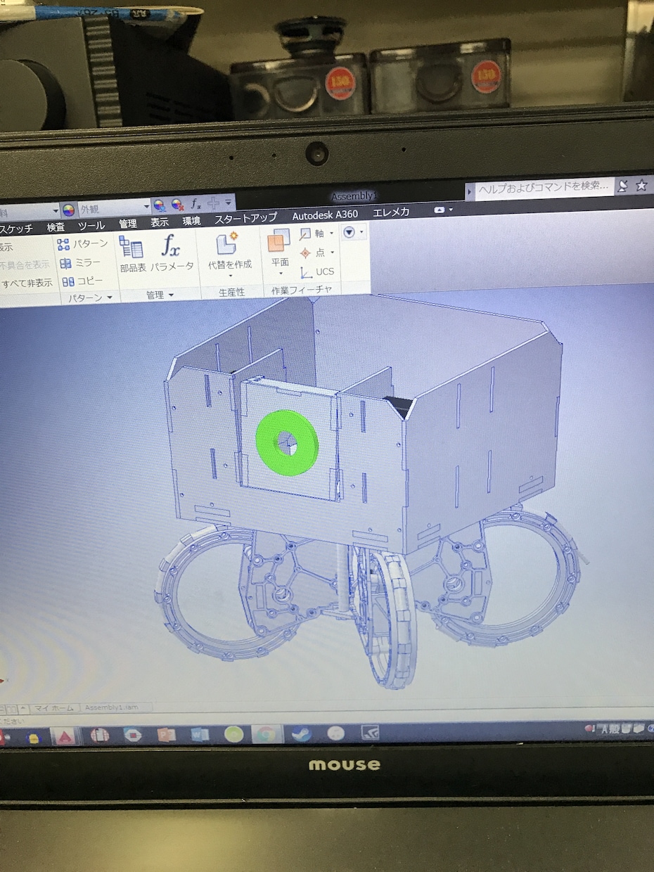Click the clear appearance override icon

click(177, 205)
